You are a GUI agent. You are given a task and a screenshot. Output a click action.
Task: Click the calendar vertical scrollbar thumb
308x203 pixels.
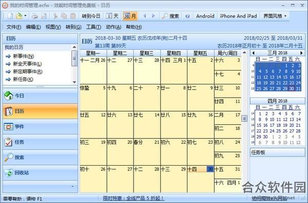point(244,118)
